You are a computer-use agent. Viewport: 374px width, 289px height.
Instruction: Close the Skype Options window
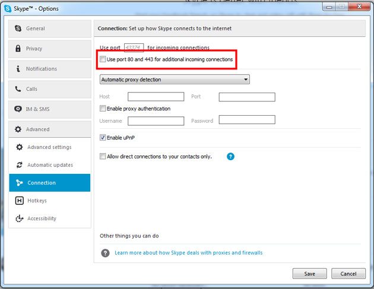click(x=359, y=7)
